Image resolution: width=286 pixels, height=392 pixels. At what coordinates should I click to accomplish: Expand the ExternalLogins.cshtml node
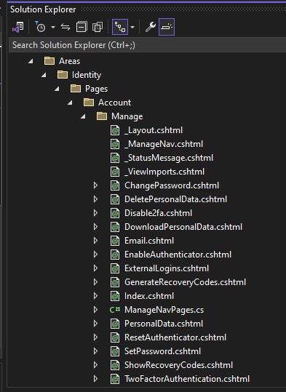pos(95,268)
